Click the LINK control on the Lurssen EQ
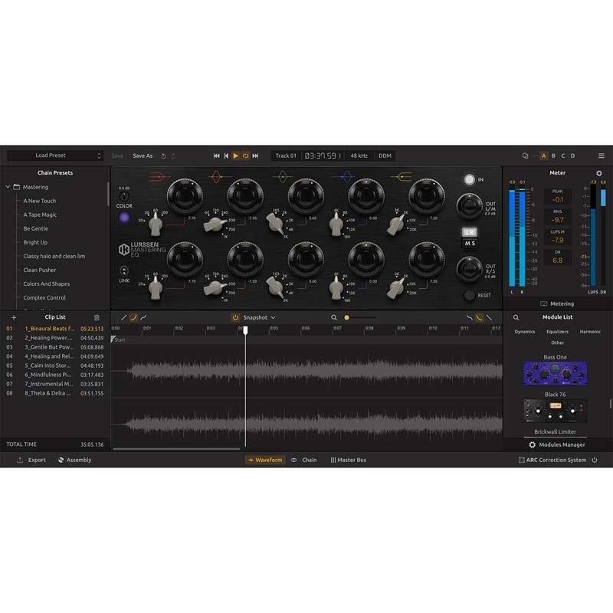The height and width of the screenshot is (613, 613). point(124,270)
